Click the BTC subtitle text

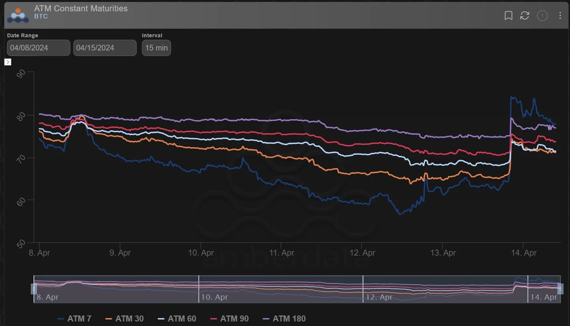tap(41, 17)
